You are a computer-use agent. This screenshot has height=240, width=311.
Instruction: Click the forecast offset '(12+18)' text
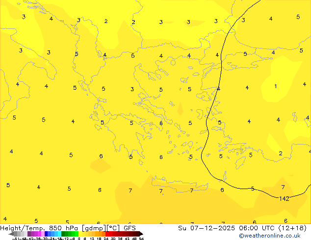[292, 228]
